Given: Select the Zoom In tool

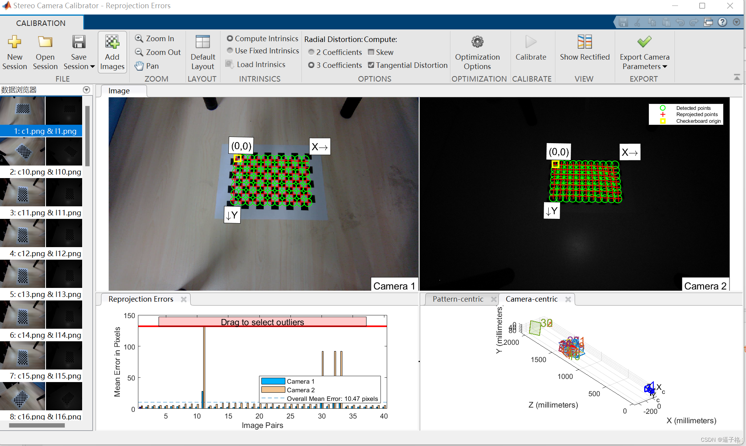Looking at the screenshot, I should (x=154, y=38).
